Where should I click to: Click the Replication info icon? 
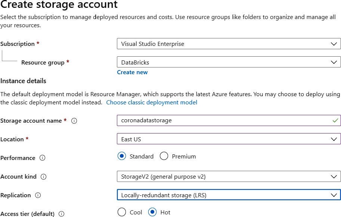(38, 195)
